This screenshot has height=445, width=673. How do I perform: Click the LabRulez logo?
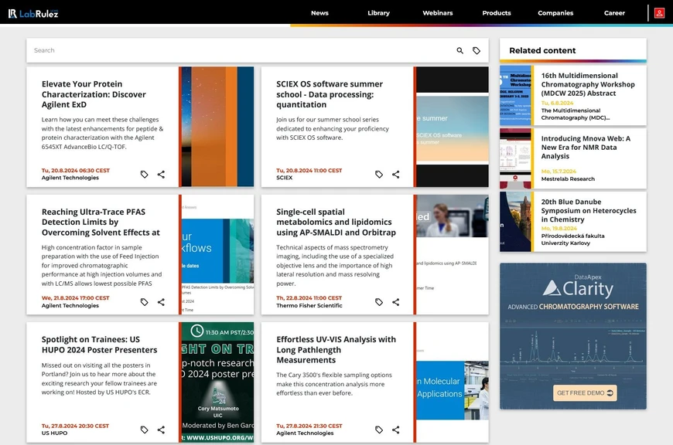pos(34,12)
